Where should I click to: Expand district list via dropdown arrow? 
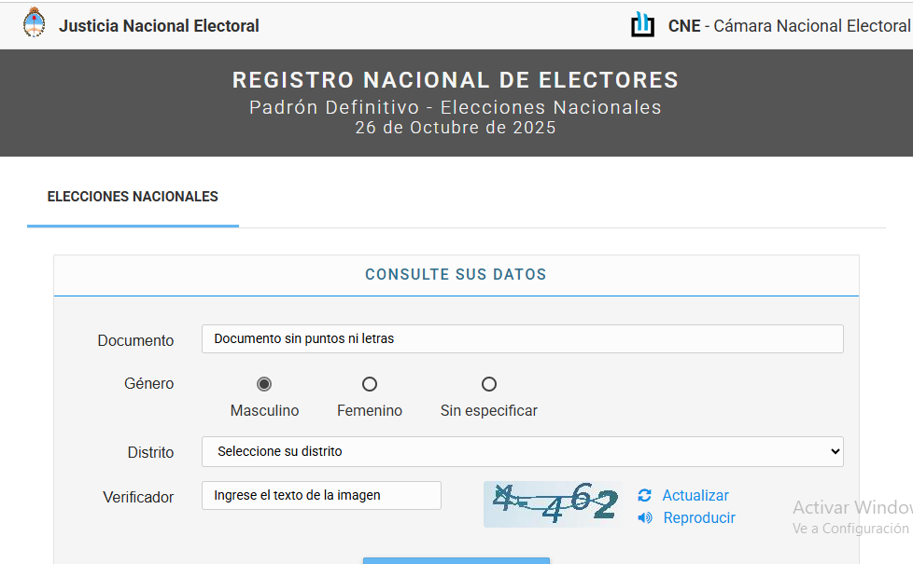click(836, 452)
